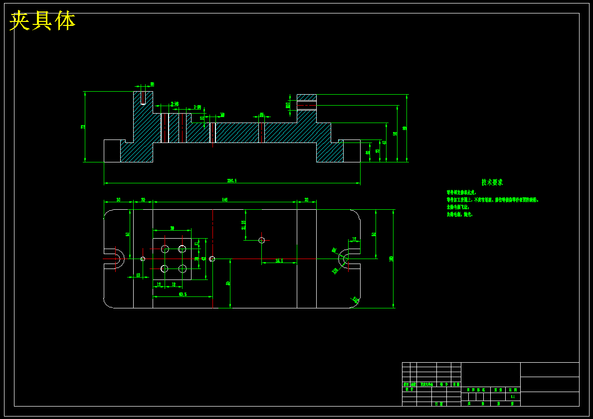Select the 比例 header in the title block
This screenshot has width=593, height=419.
coord(513,390)
